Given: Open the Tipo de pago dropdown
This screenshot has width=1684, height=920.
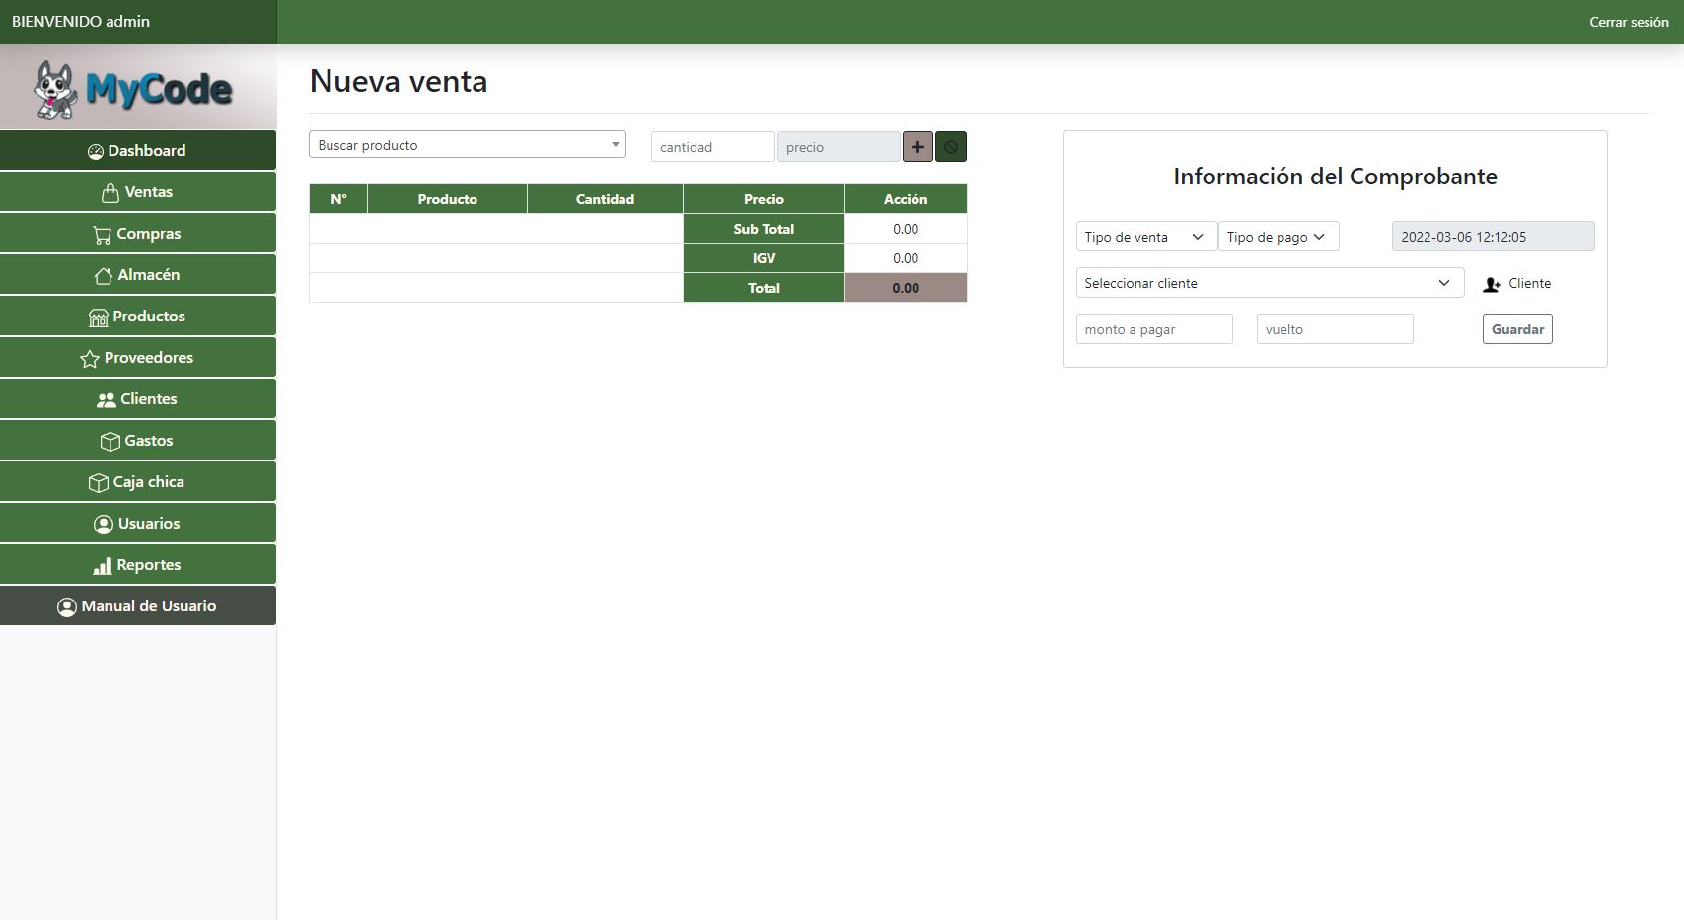Looking at the screenshot, I should pyautogui.click(x=1277, y=237).
